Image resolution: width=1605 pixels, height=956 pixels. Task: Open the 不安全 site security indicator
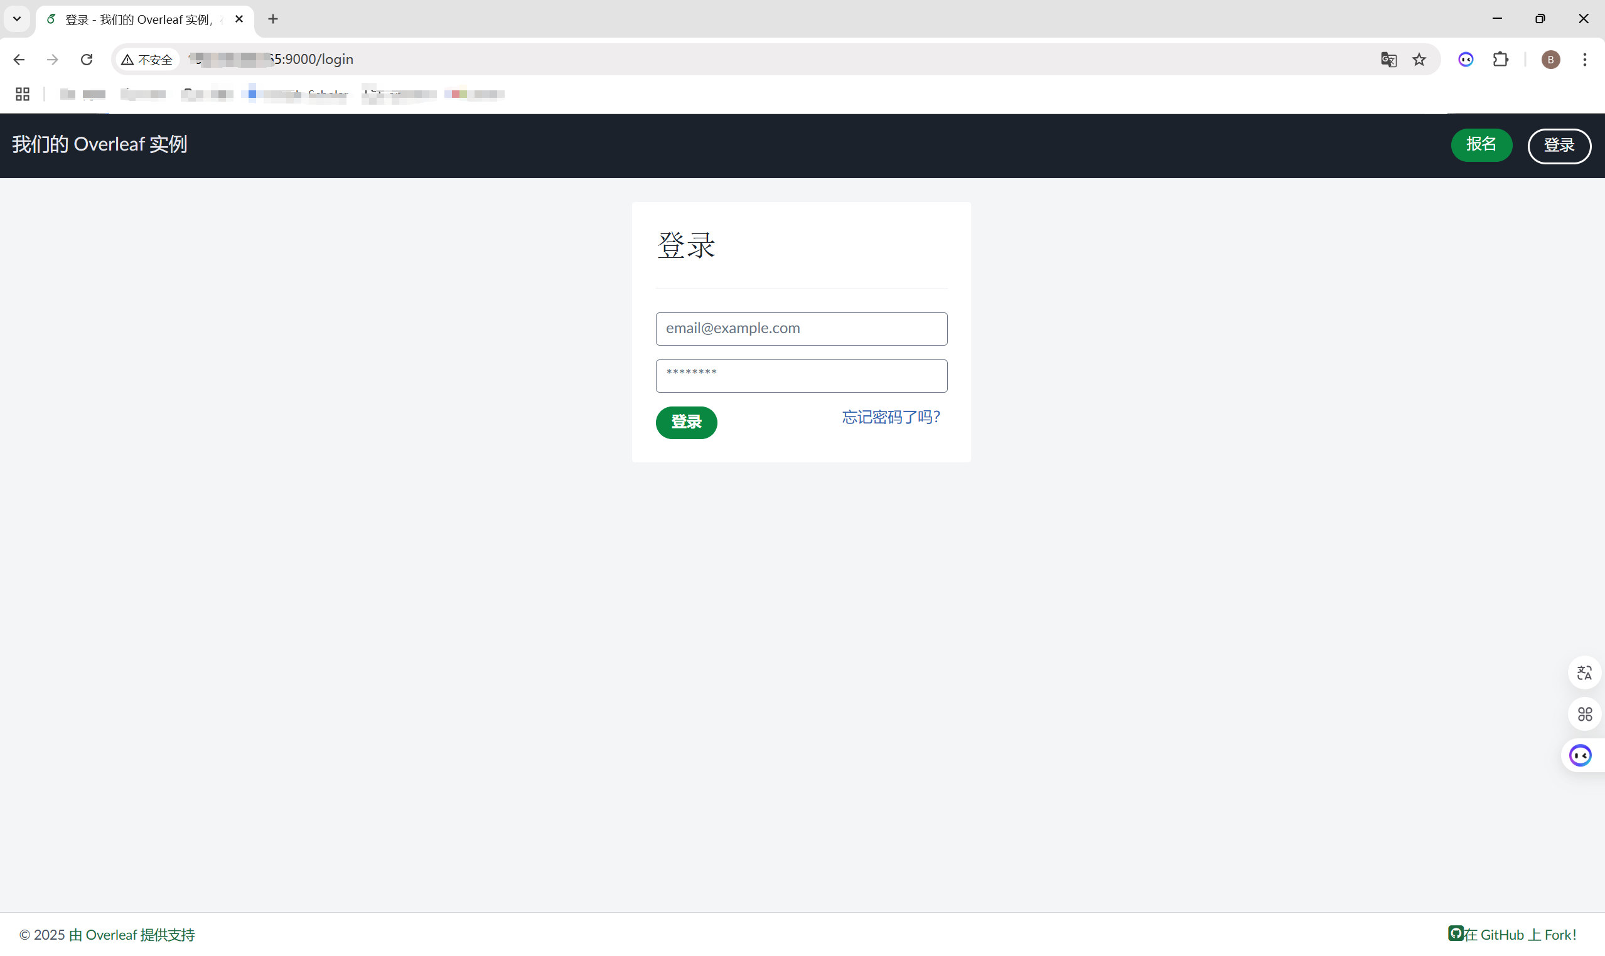point(147,59)
